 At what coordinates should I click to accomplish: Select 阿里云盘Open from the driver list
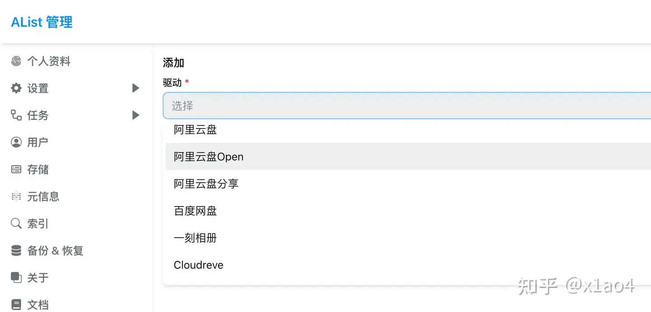pos(209,157)
